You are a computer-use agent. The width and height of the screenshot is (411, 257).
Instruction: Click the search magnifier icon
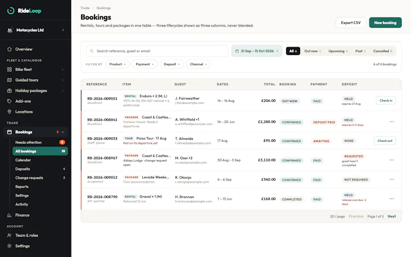click(91, 51)
